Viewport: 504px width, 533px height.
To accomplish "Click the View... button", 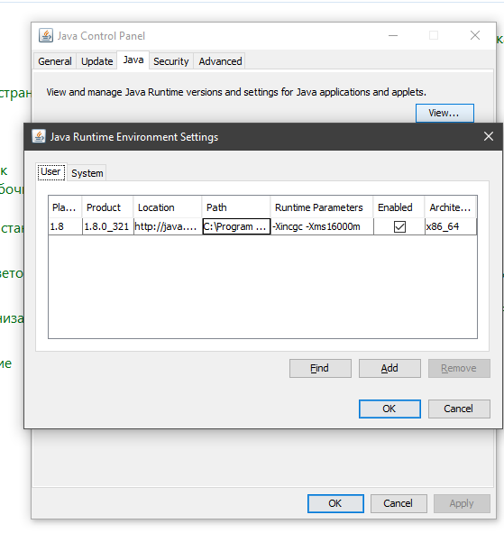I will click(x=444, y=113).
